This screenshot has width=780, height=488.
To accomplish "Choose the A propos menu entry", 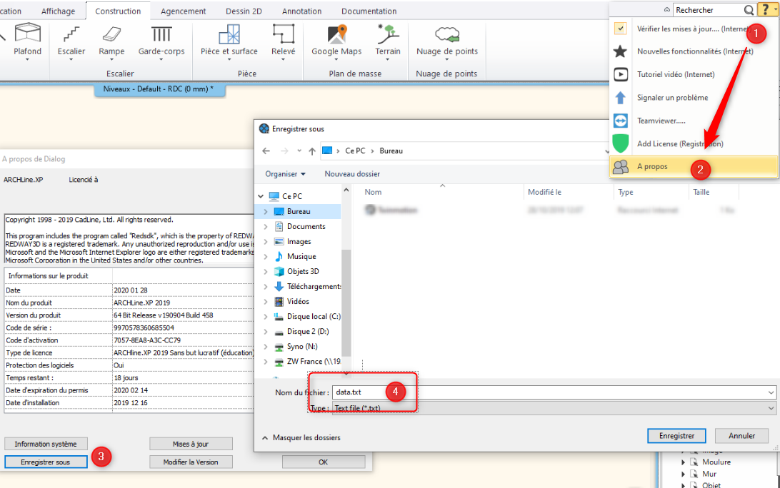I will coord(694,166).
